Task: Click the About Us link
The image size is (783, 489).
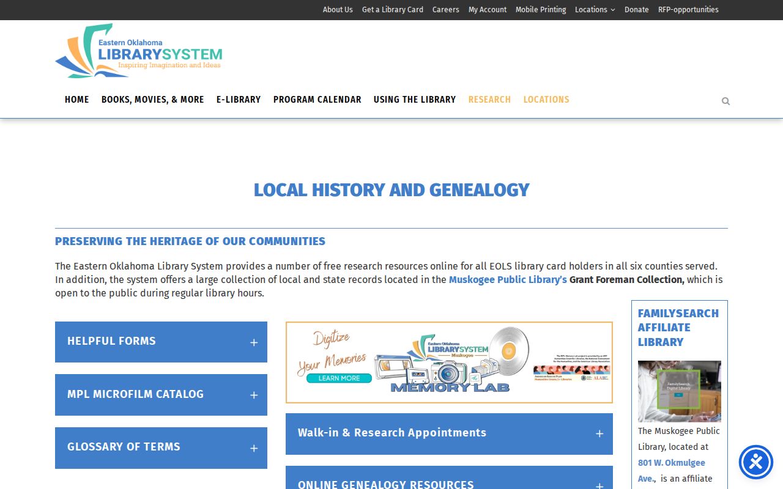Action: (x=338, y=10)
